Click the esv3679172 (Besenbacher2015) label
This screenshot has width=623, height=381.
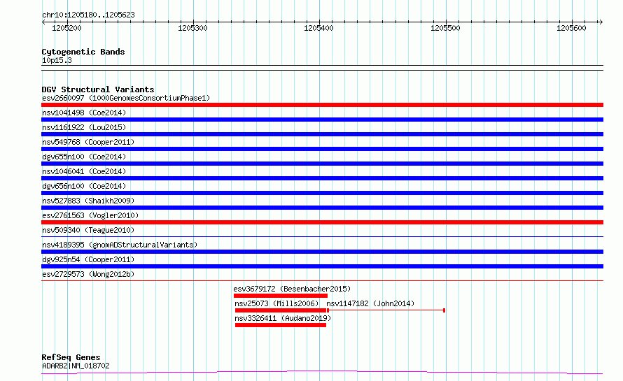[292, 289]
